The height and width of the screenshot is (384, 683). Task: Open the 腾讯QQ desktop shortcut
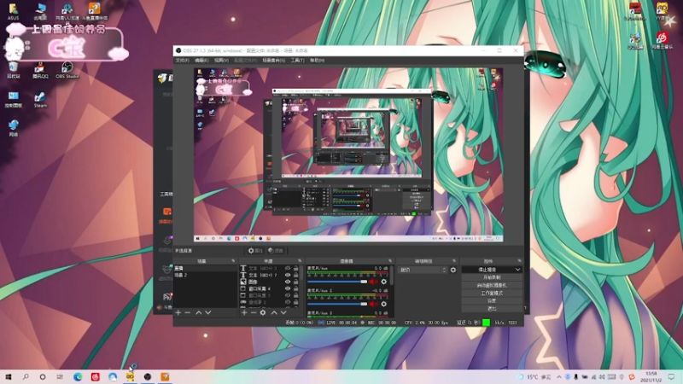pyautogui.click(x=40, y=70)
